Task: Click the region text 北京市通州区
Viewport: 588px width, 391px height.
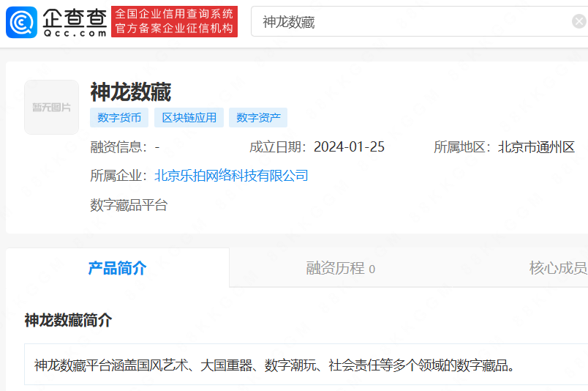Action: tap(537, 147)
